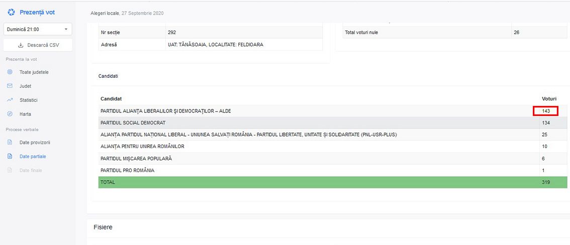
Task: Select the active Date partiale menu item
Action: coord(33,157)
